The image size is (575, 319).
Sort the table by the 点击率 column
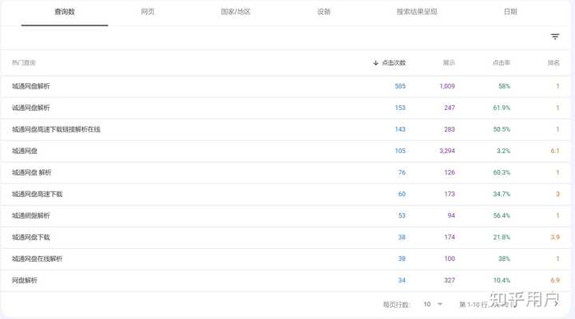click(x=502, y=63)
